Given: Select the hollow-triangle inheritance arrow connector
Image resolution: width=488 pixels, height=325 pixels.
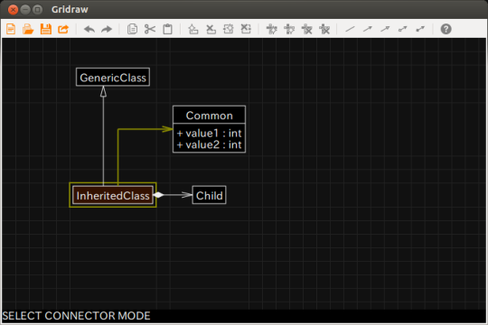Looking at the screenshot, I should pyautogui.click(x=385, y=29).
